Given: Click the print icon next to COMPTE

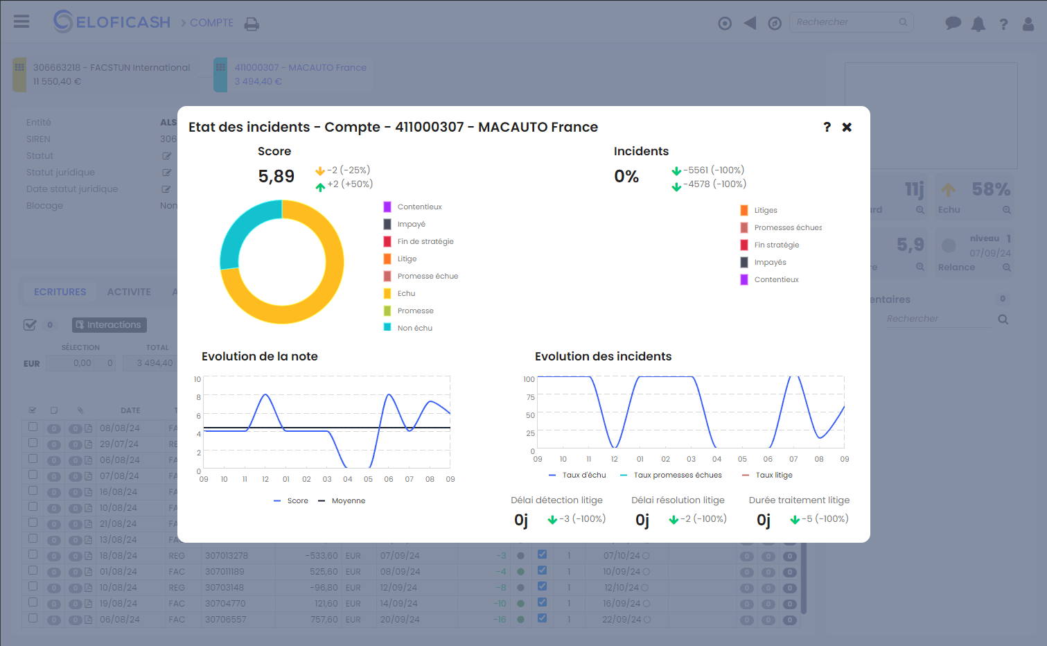Looking at the screenshot, I should 252,24.
